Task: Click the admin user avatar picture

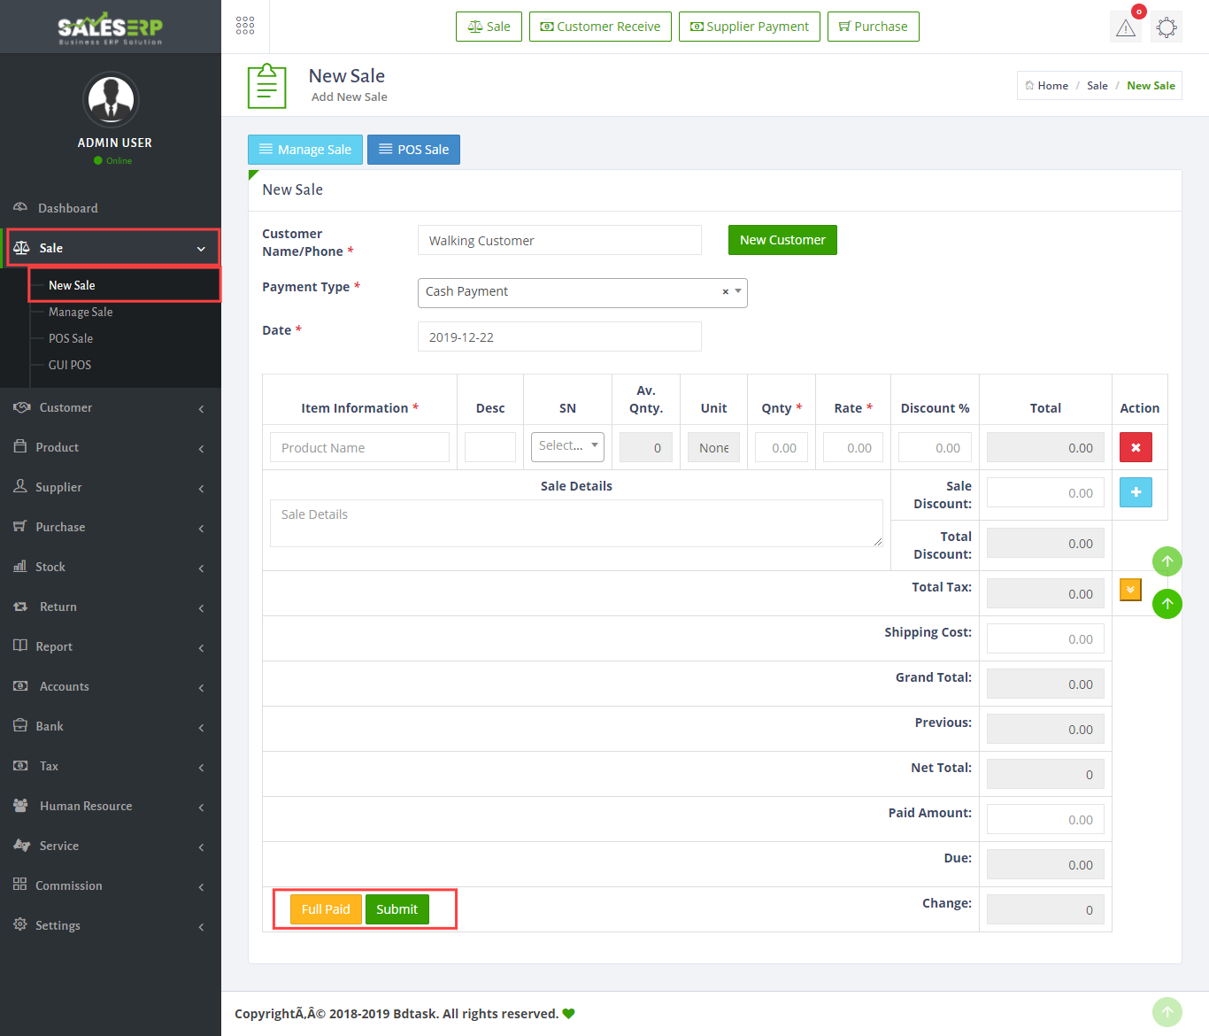Action: (x=111, y=100)
